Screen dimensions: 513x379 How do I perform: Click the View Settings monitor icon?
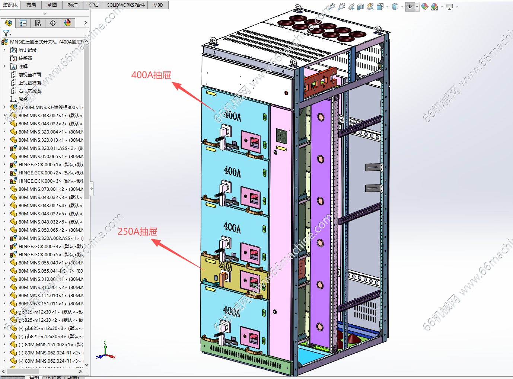coord(449,7)
